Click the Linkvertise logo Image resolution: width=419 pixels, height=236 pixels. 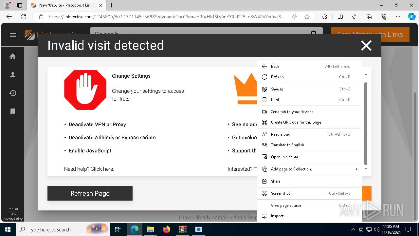(x=53, y=35)
